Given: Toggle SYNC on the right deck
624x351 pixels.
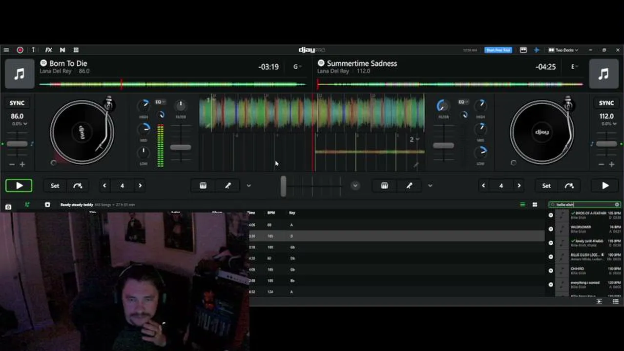Looking at the screenshot, I should click(x=606, y=103).
